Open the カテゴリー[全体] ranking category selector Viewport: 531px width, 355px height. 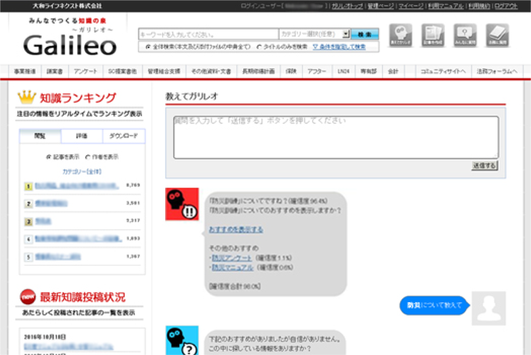click(82, 172)
